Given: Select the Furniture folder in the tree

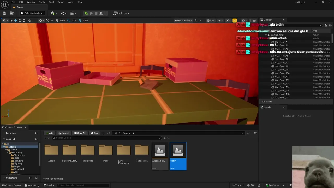Looking at the screenshot, I should click(18, 161).
